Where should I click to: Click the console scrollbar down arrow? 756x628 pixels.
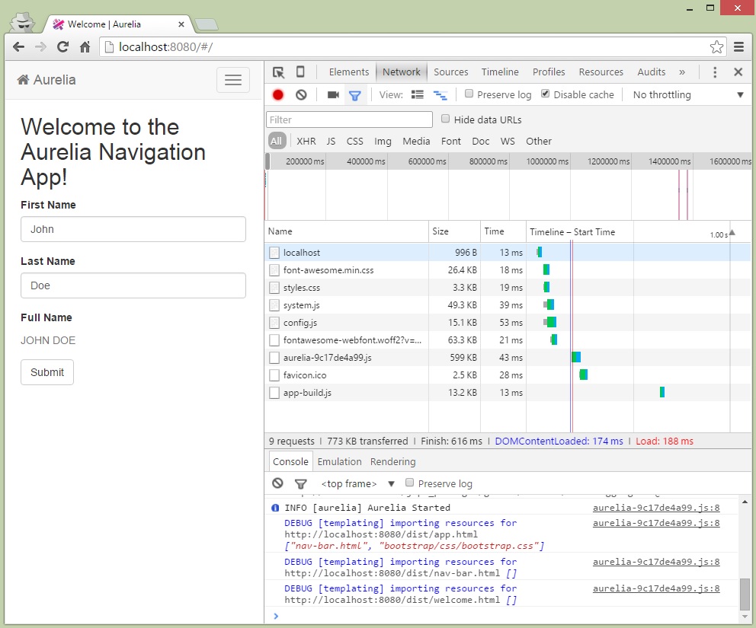click(x=745, y=617)
